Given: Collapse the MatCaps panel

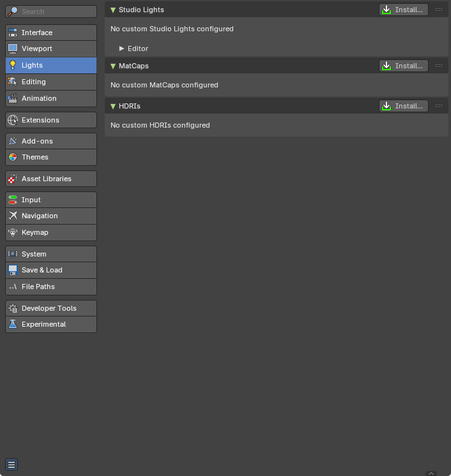Looking at the screenshot, I should [x=113, y=66].
